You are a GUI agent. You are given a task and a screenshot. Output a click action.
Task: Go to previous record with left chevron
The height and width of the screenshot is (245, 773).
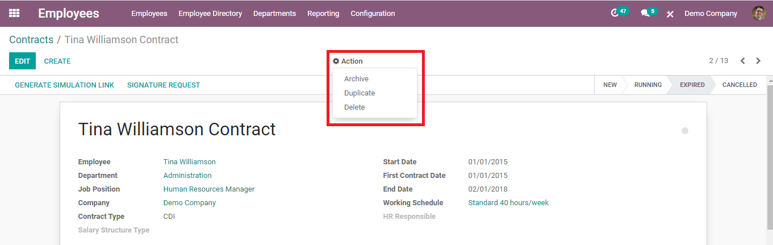pos(742,61)
